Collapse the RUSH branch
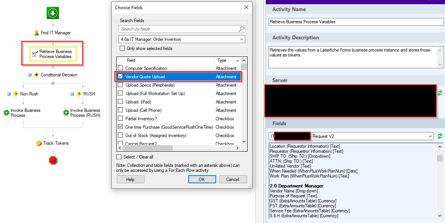The image size is (445, 223). pos(72,94)
